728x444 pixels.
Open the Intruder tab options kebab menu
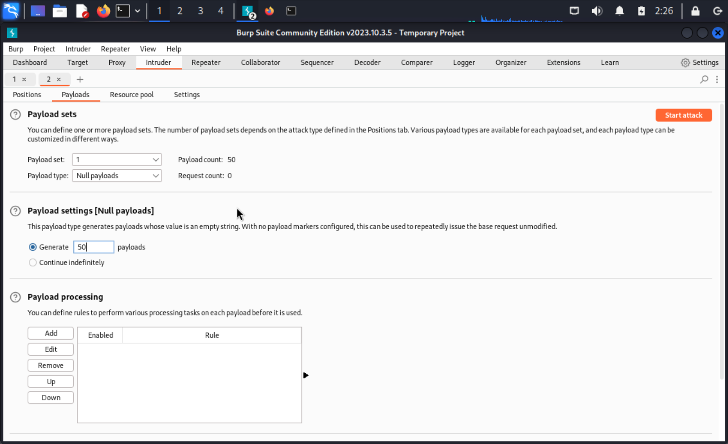(717, 79)
